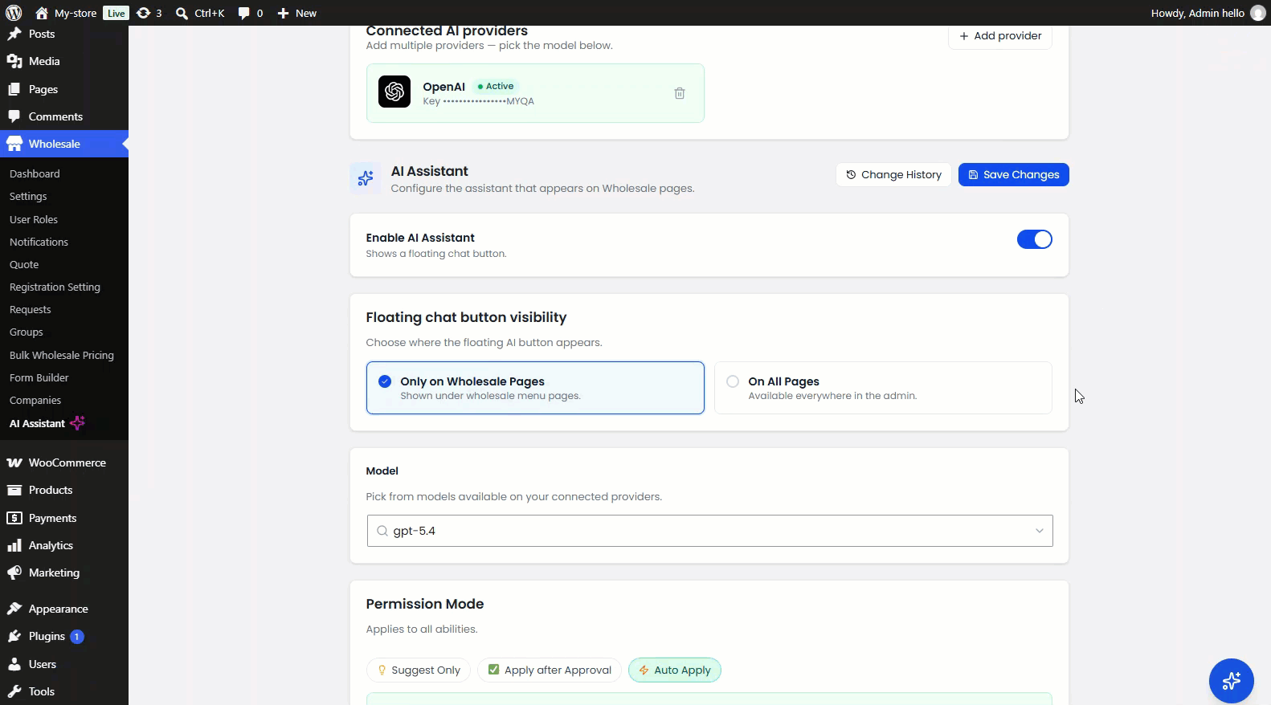Open the Wholesale Dashboard submenu item

(x=35, y=173)
